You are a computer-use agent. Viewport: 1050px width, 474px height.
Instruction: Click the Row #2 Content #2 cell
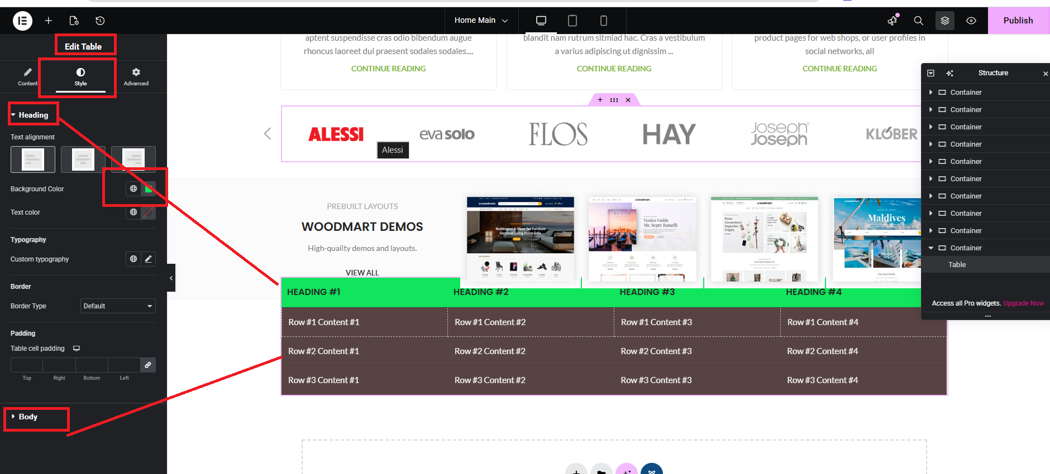pos(531,351)
